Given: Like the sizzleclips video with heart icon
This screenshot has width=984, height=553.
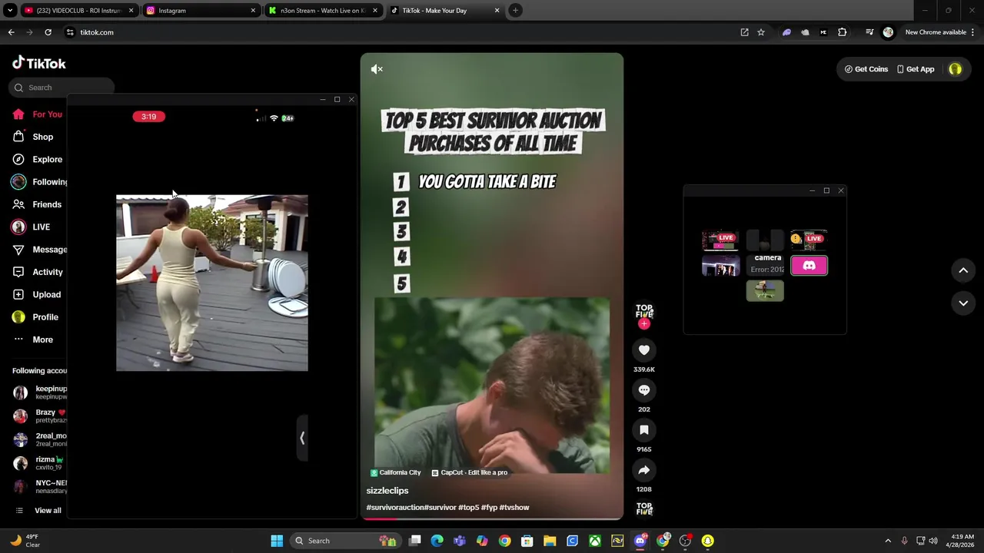Looking at the screenshot, I should pyautogui.click(x=644, y=350).
